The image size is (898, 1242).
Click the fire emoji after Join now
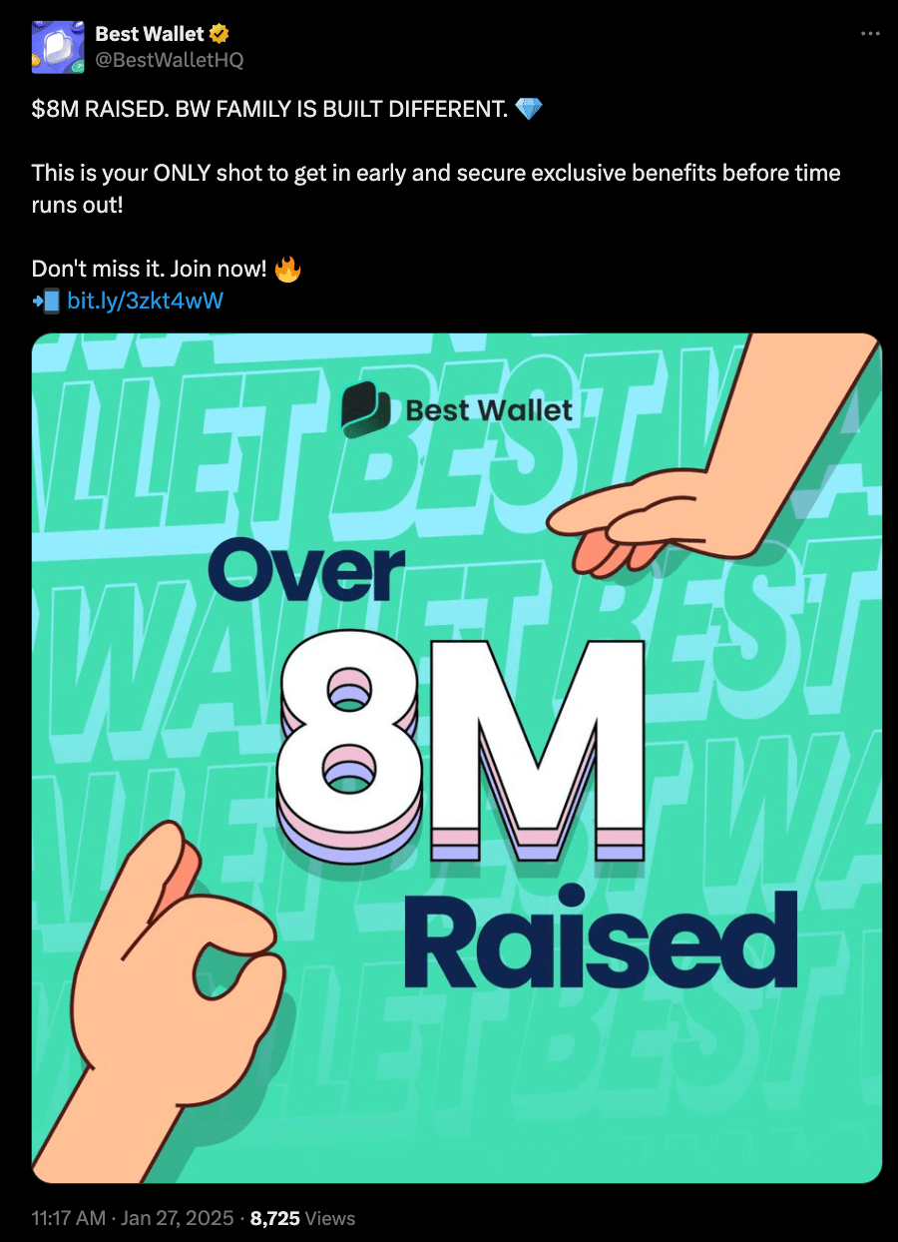coord(287,270)
